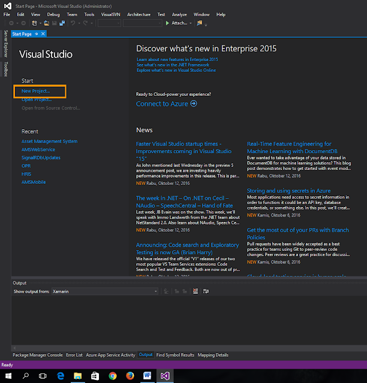
Task: Click the Go to Previous Message output icon
Action: click(177, 291)
